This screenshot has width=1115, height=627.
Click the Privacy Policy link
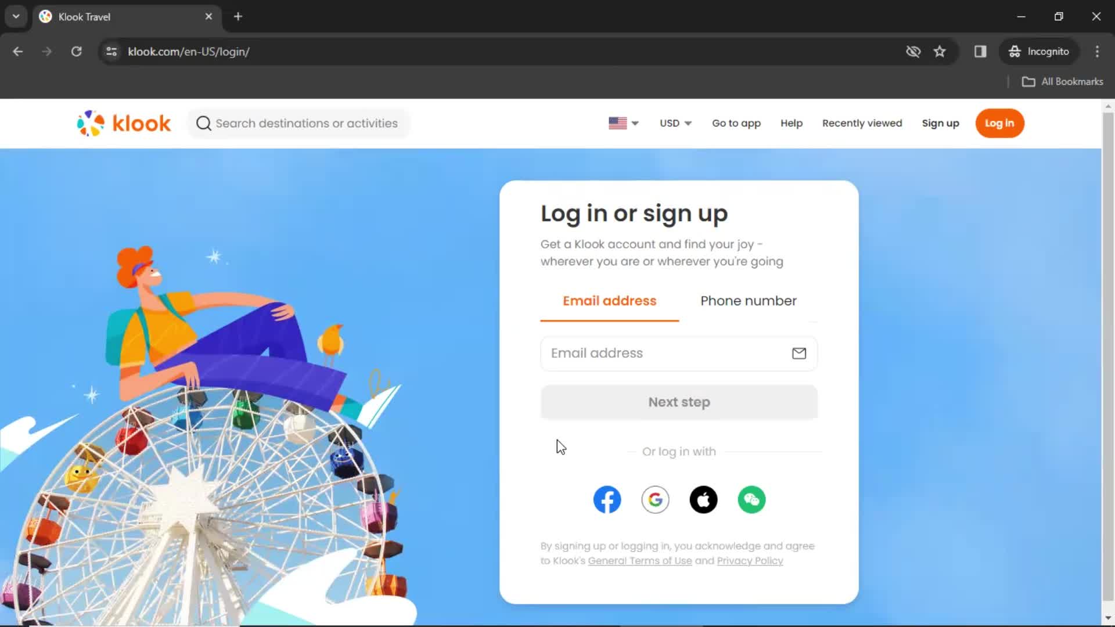(750, 560)
